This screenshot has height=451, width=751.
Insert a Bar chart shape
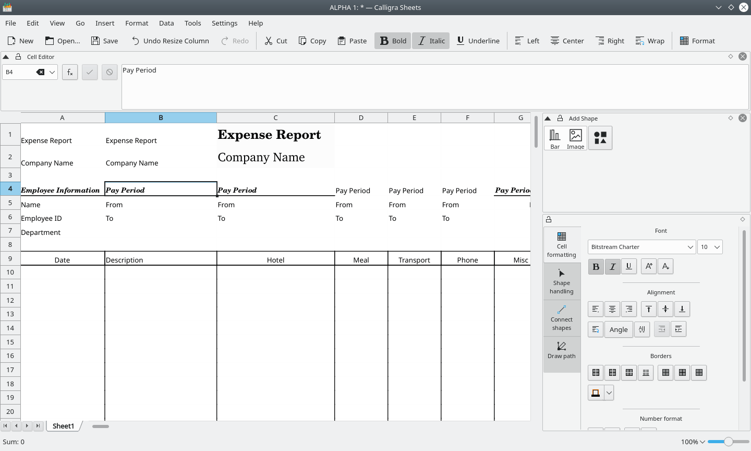coord(555,138)
